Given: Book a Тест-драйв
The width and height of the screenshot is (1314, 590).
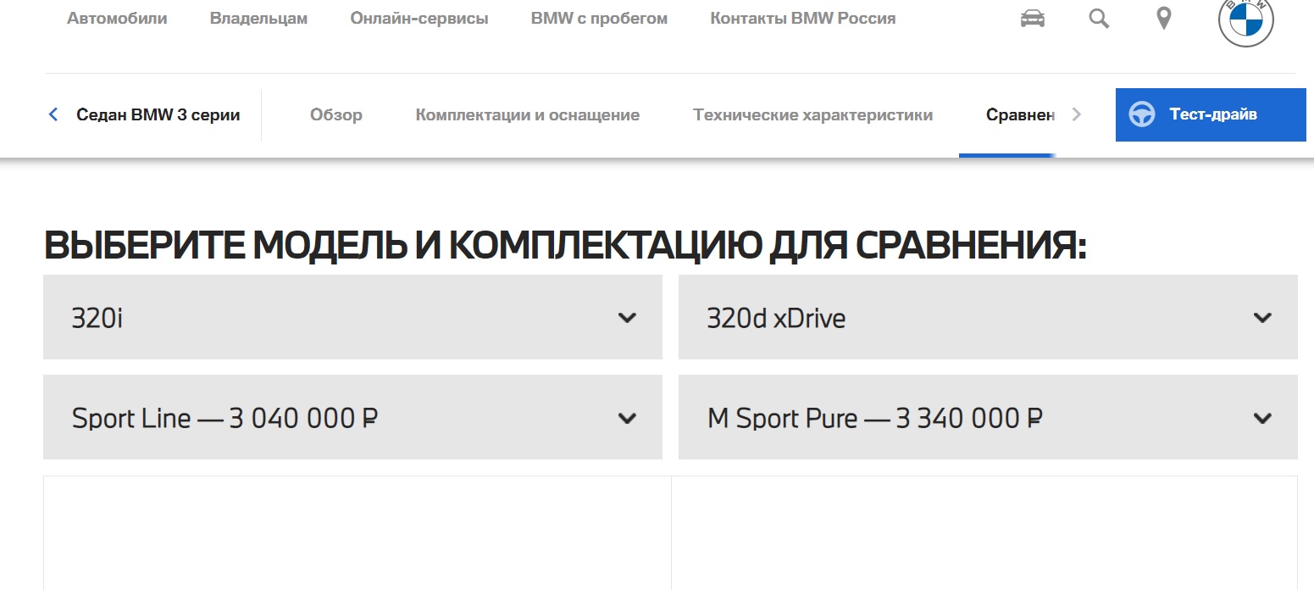Looking at the screenshot, I should coord(1211,114).
